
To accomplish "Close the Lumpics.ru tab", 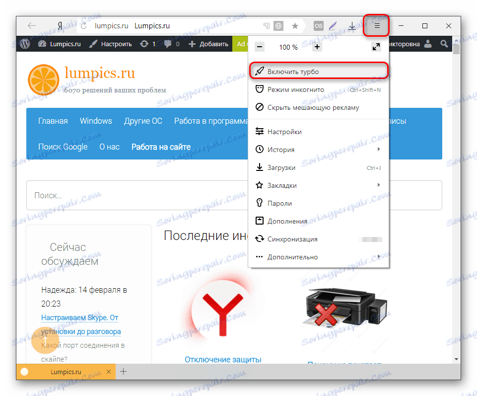I will [109, 372].
